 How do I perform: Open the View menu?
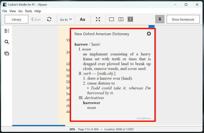tap(13, 11)
